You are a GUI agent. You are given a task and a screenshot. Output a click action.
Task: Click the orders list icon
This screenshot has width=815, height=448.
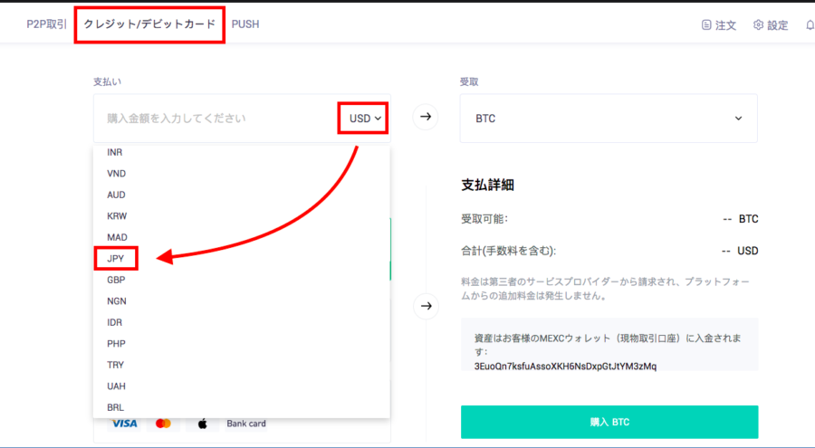pos(705,25)
